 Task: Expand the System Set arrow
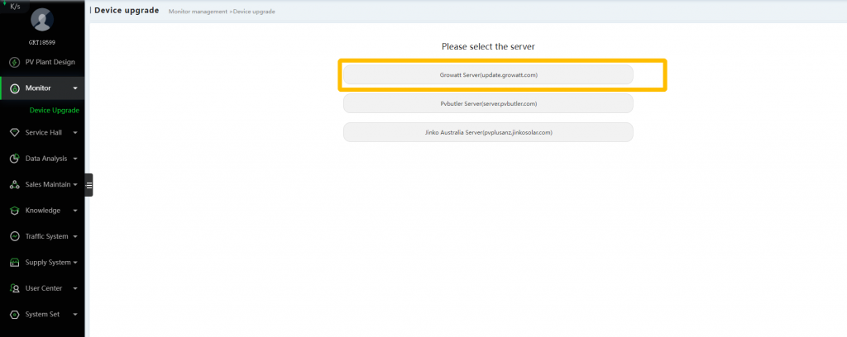(x=75, y=315)
